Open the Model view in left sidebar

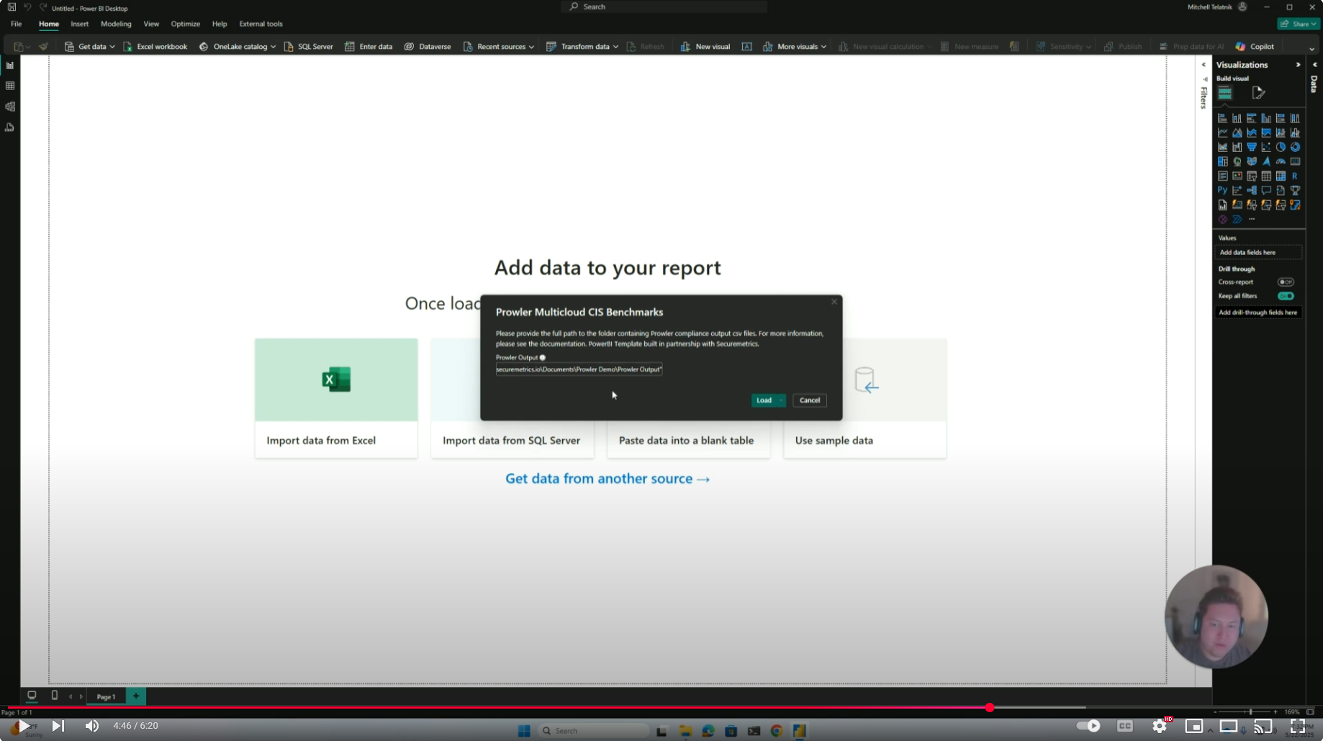[x=10, y=107]
